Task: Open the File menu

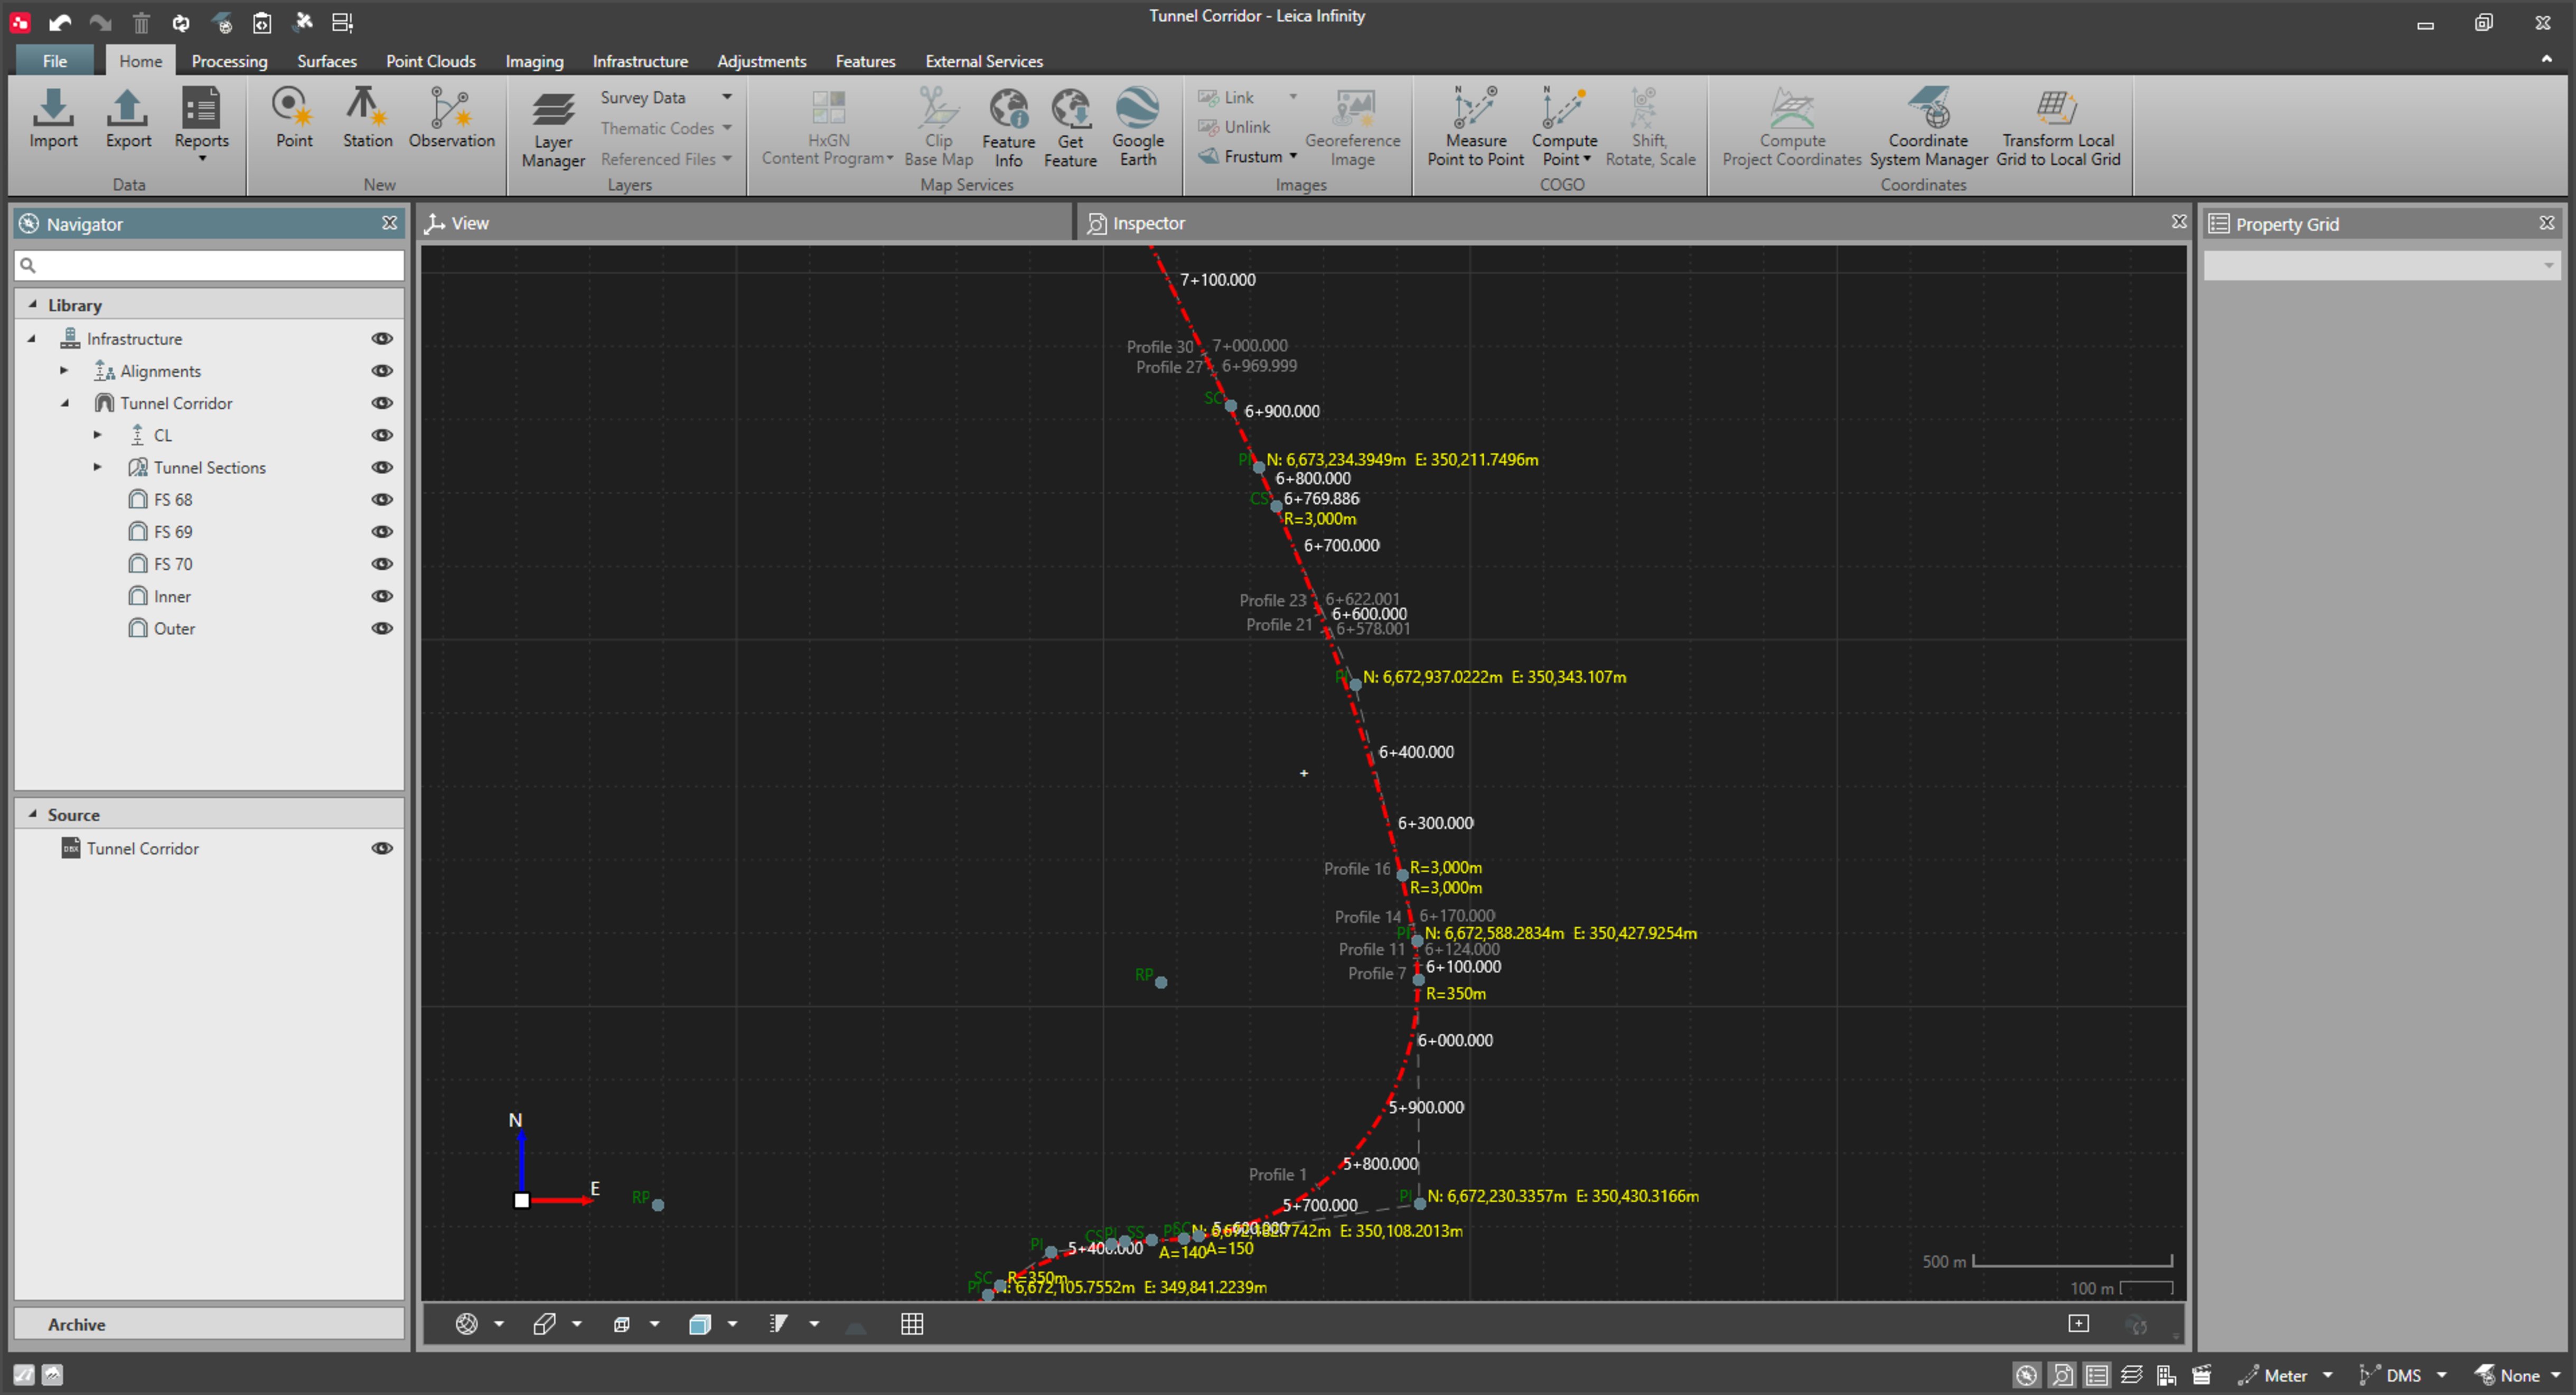Action: tap(55, 61)
